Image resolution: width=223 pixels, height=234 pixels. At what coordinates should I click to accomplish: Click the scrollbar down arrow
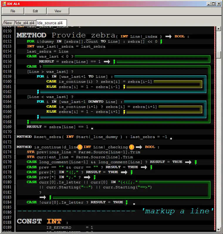click(x=218, y=229)
